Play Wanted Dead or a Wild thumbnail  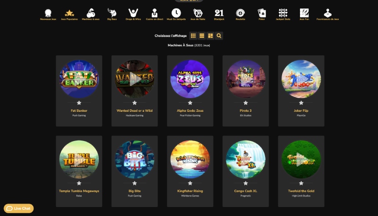tap(135, 79)
